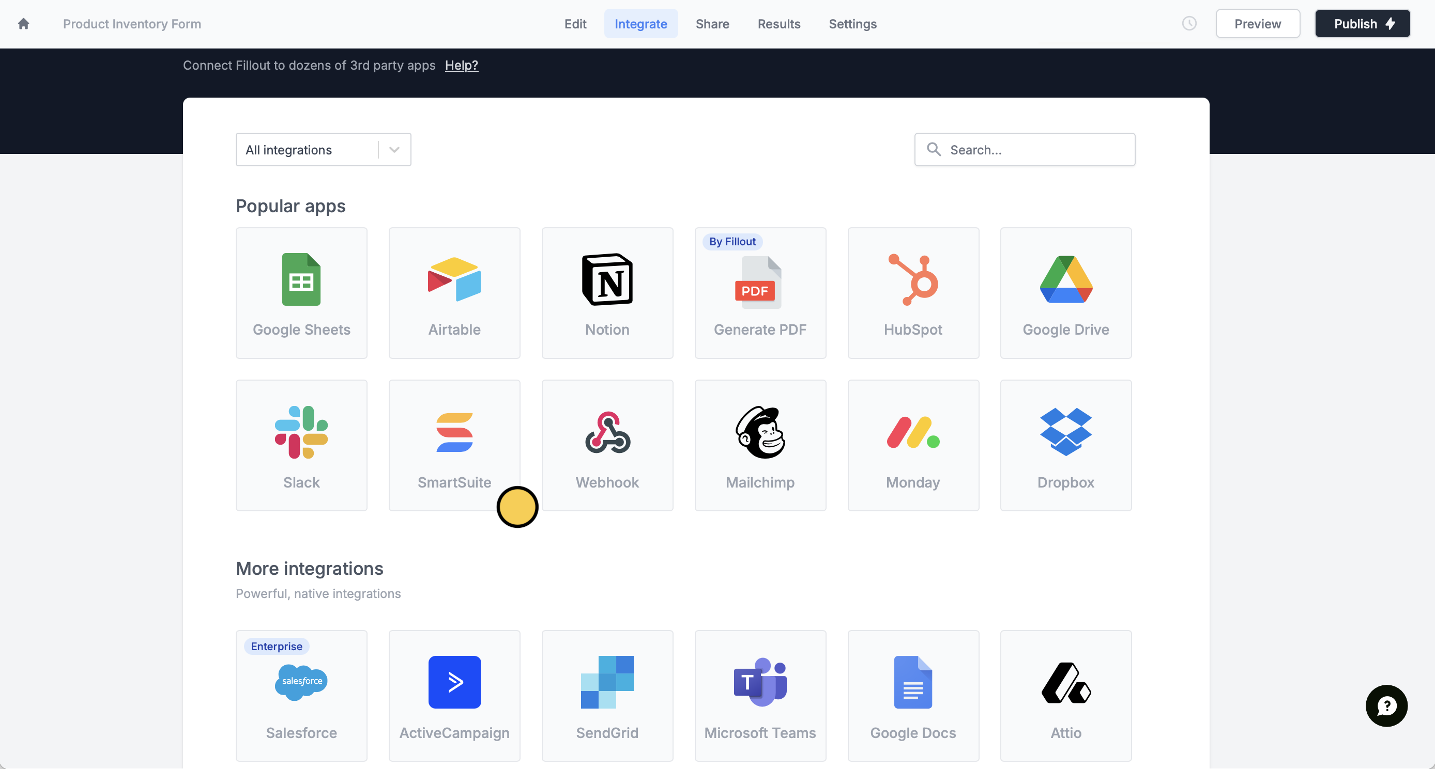1435x769 pixels.
Task: Pick the Dropbox integration
Action: pos(1066,445)
